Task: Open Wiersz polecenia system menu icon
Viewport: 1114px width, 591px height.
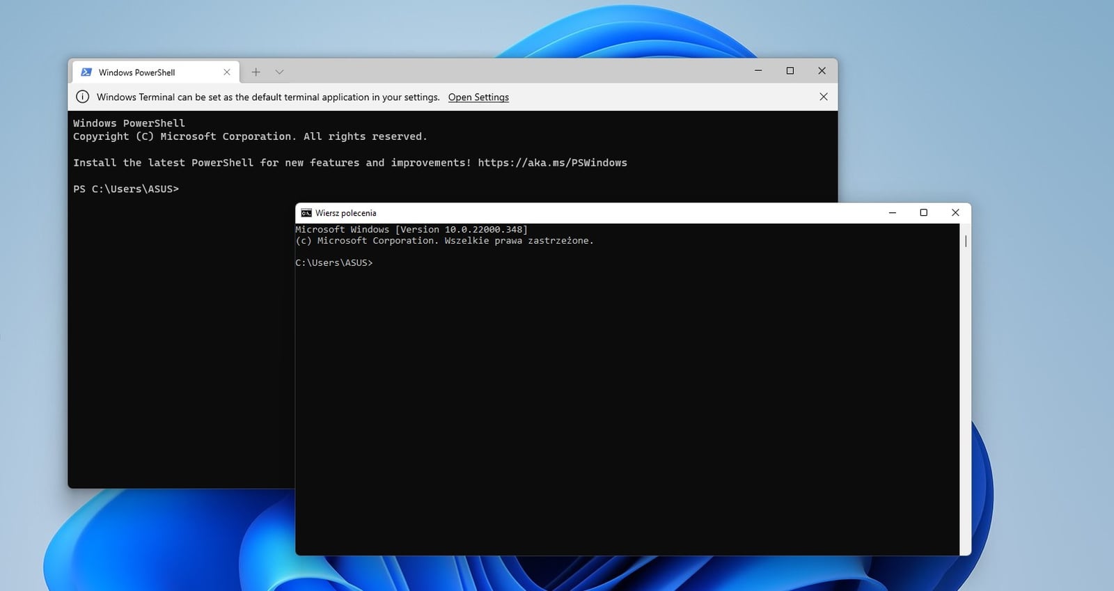Action: [306, 213]
